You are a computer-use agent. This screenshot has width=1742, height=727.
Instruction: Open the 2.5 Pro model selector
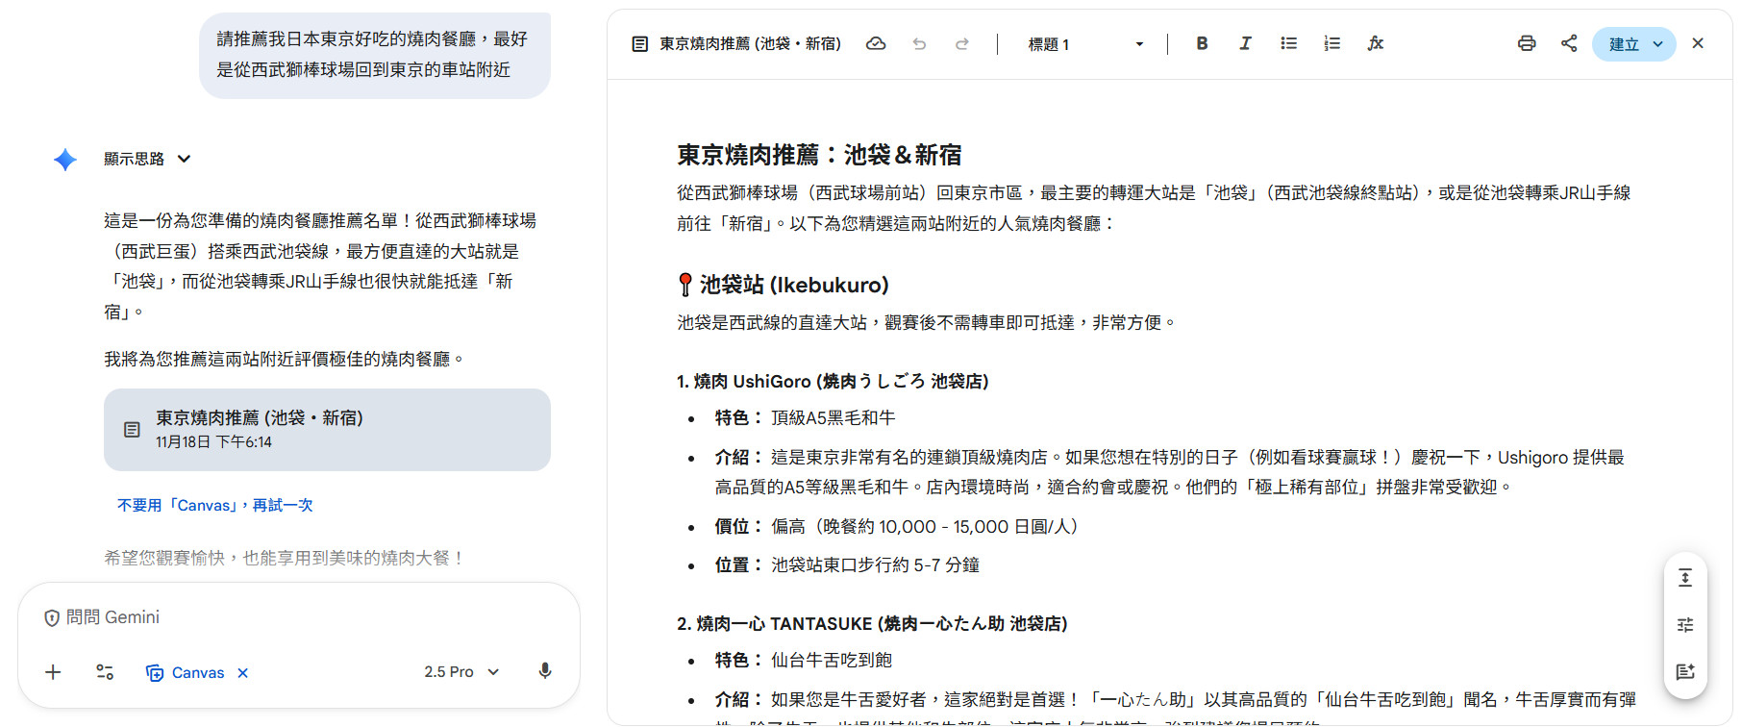(x=461, y=672)
